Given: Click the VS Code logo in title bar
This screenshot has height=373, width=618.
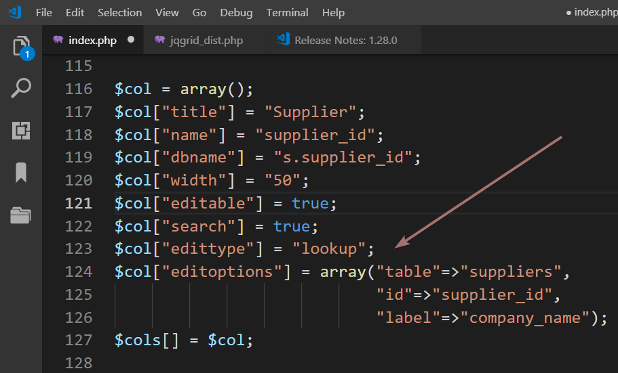Looking at the screenshot, I should pyautogui.click(x=15, y=12).
